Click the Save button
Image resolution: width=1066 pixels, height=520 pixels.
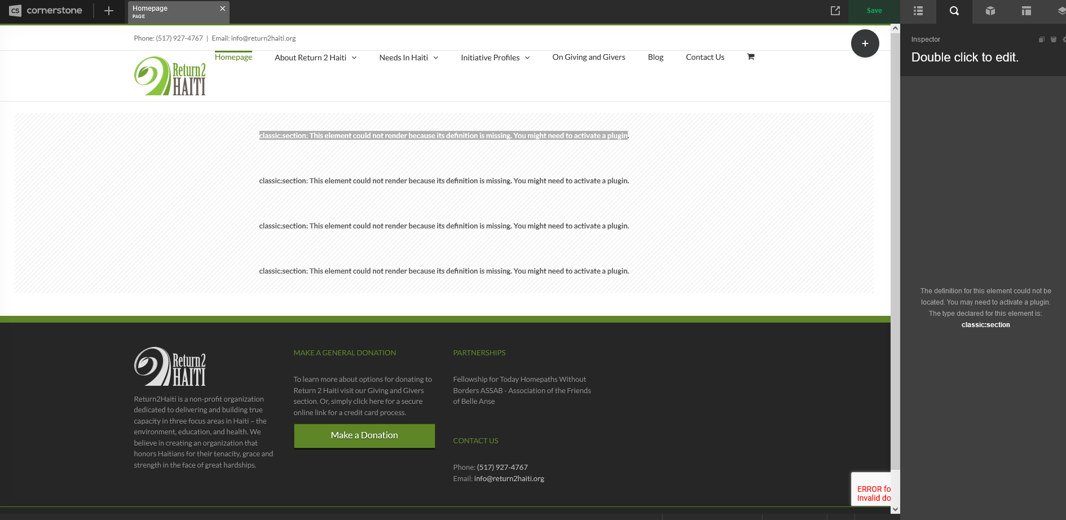(874, 11)
